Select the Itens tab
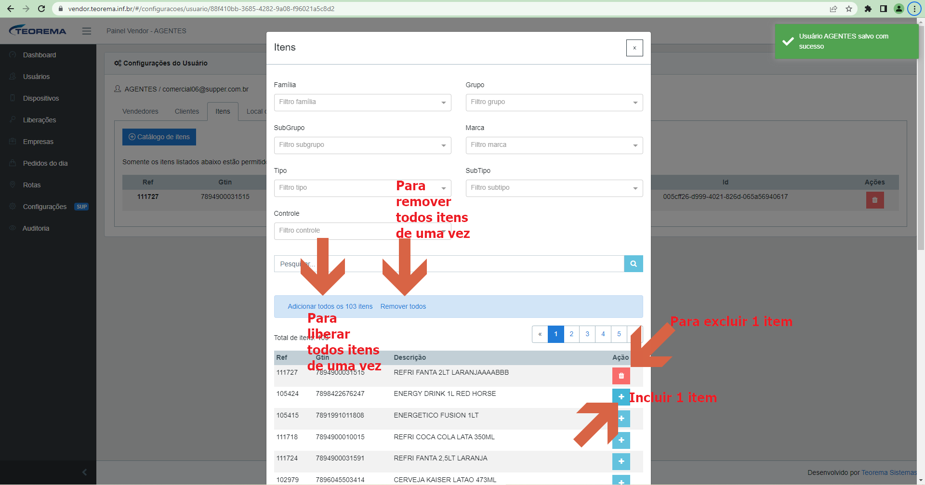The height and width of the screenshot is (485, 925). (223, 111)
